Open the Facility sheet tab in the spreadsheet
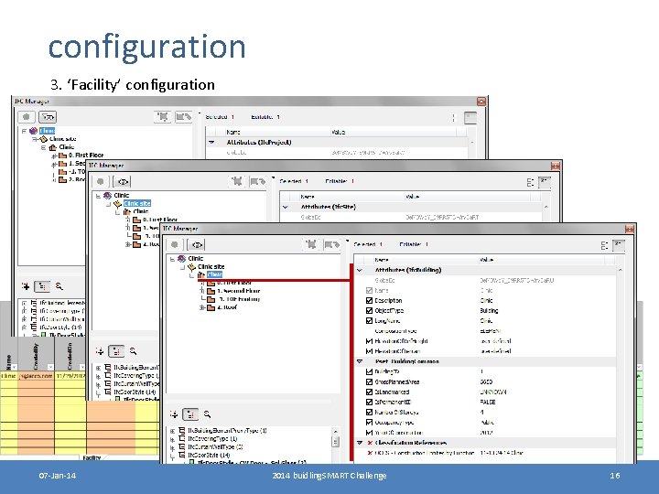Viewport: 659px width, 494px height. [92, 458]
